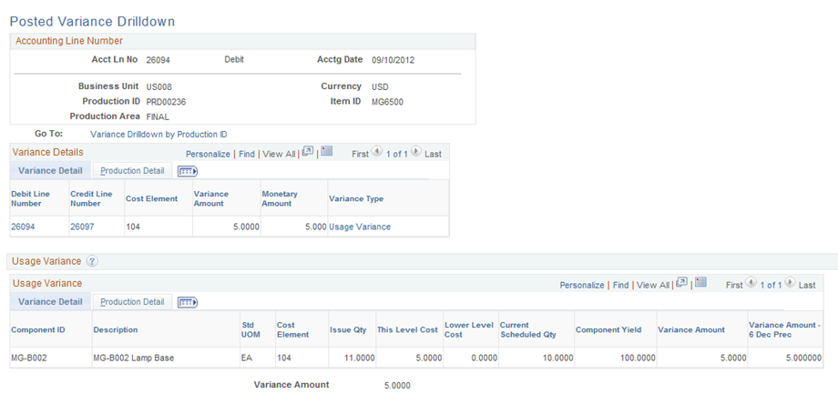Sort by Issue Qty column header
Screen dimensions: 838x404
tap(348, 329)
